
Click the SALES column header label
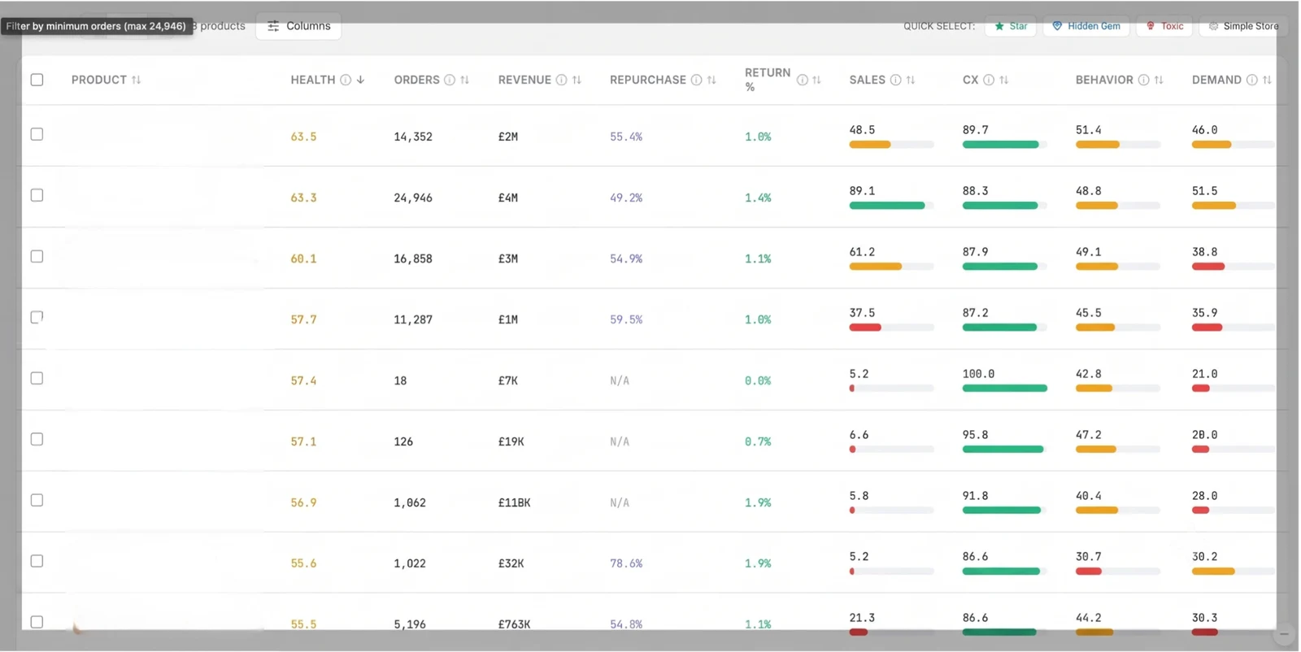tap(867, 80)
